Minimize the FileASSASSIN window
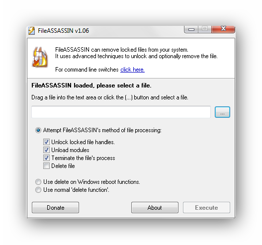 click(x=191, y=29)
